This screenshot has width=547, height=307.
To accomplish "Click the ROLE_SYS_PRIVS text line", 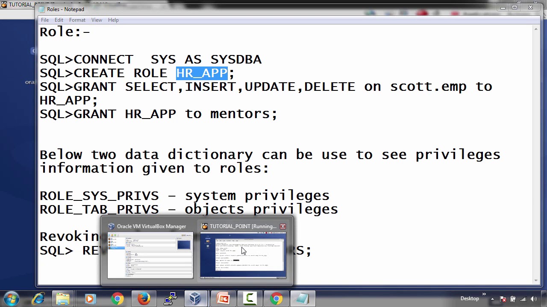I will coord(185,196).
